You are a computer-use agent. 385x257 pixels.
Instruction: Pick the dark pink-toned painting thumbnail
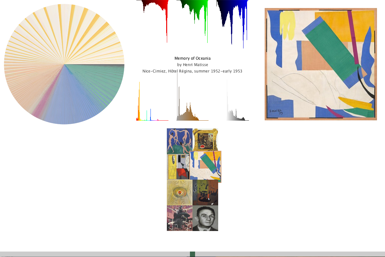coord(179,218)
